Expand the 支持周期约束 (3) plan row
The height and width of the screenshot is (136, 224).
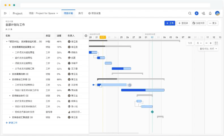(x=10, y=74)
